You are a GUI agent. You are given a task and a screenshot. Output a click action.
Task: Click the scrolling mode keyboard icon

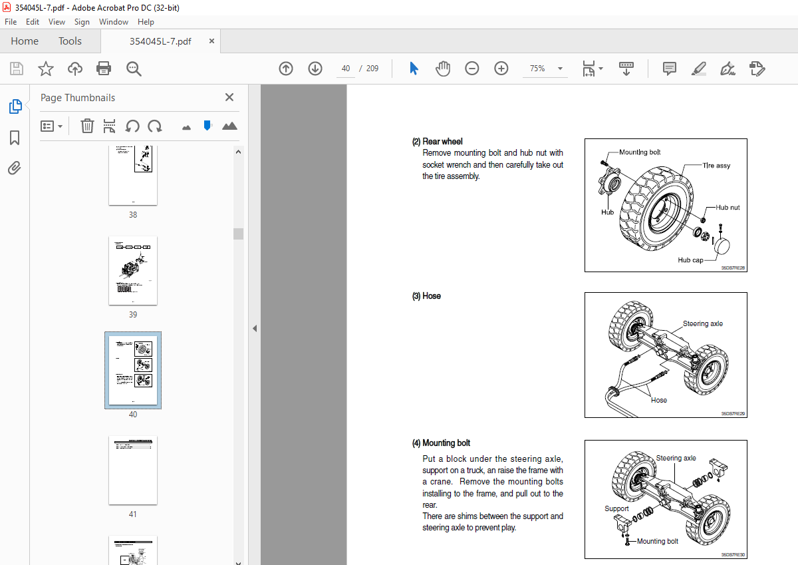click(x=626, y=69)
